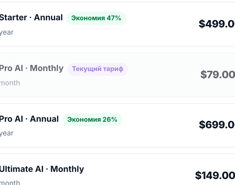Select the Ultimate AI · Monthly plan title

coord(42,169)
